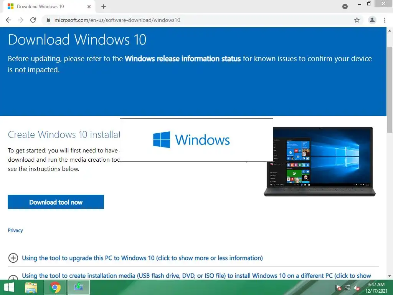This screenshot has width=393, height=295.
Task: Minimize the Chrome window
Action: click(359, 4)
